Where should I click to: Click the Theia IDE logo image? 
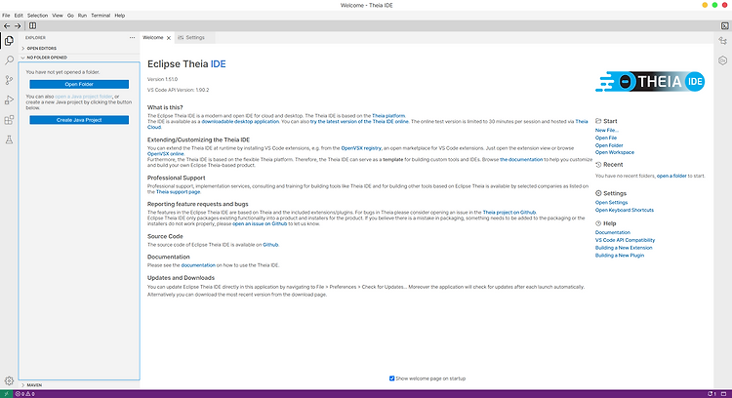(x=650, y=82)
